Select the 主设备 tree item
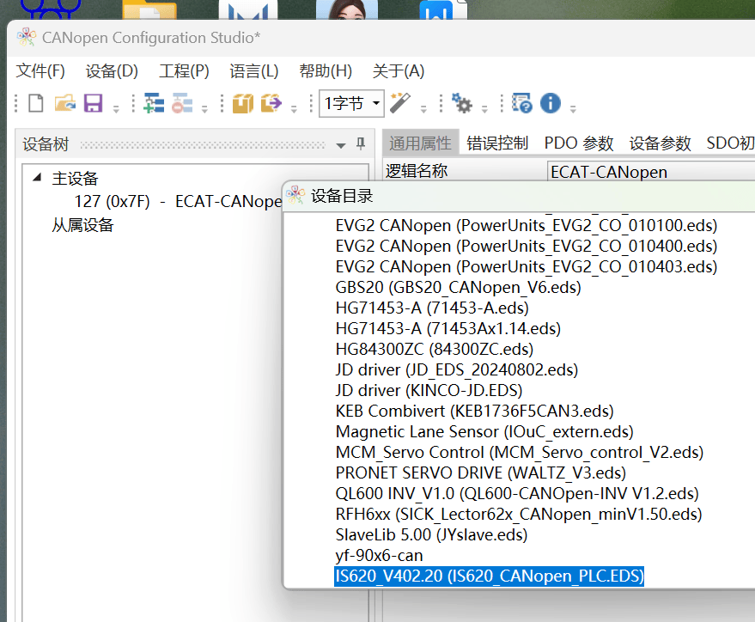 [75, 178]
